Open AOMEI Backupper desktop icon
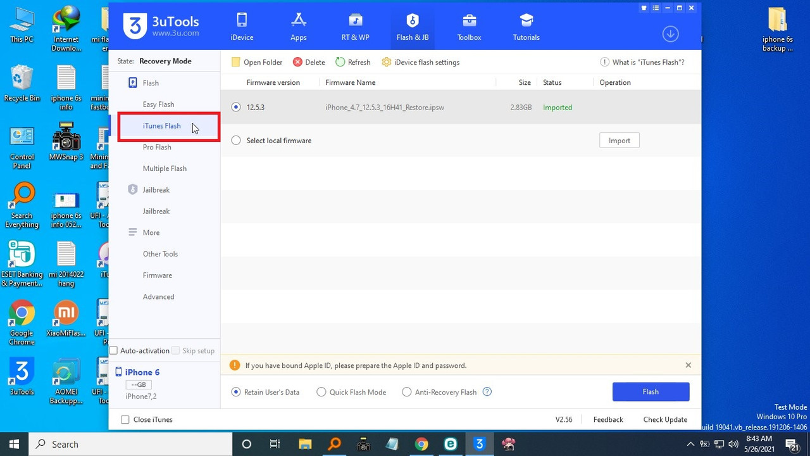 point(66,382)
